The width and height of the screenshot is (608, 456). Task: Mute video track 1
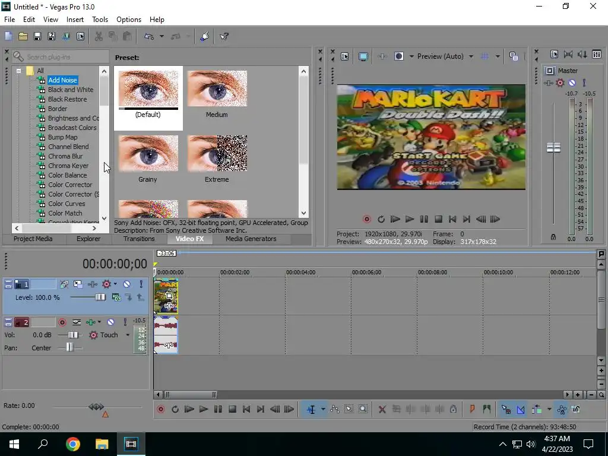[127, 284]
